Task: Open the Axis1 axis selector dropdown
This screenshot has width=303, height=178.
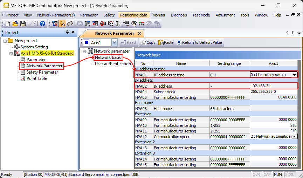Action: [114, 42]
